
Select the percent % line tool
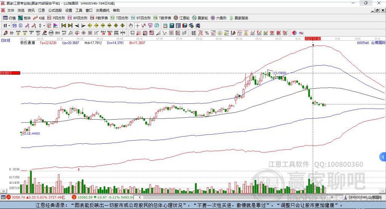pos(207,33)
